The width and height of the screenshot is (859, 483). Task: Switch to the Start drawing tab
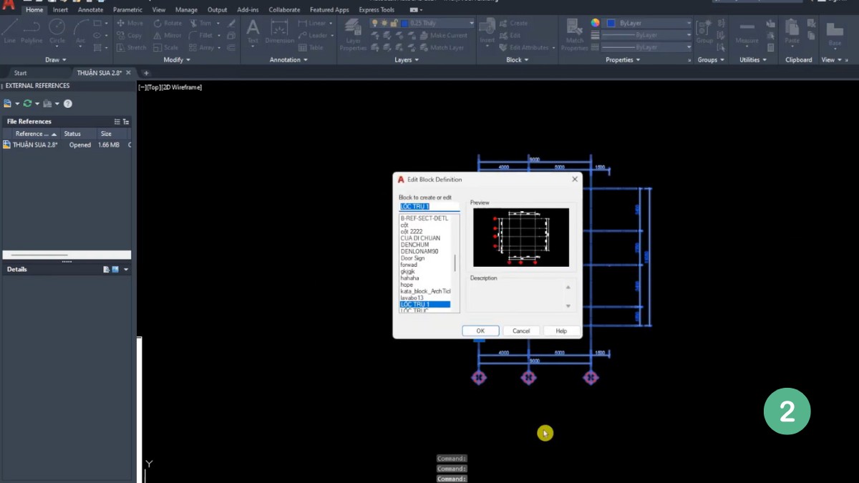coord(21,73)
